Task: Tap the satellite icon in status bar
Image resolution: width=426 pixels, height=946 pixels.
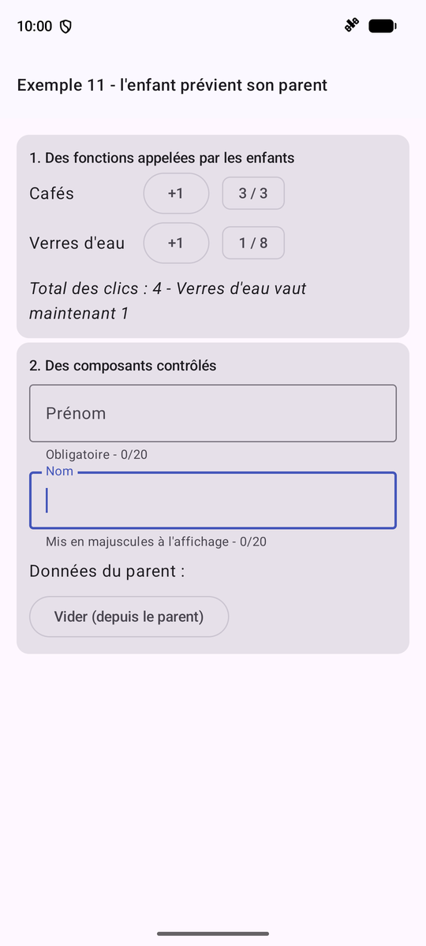Action: (x=351, y=26)
